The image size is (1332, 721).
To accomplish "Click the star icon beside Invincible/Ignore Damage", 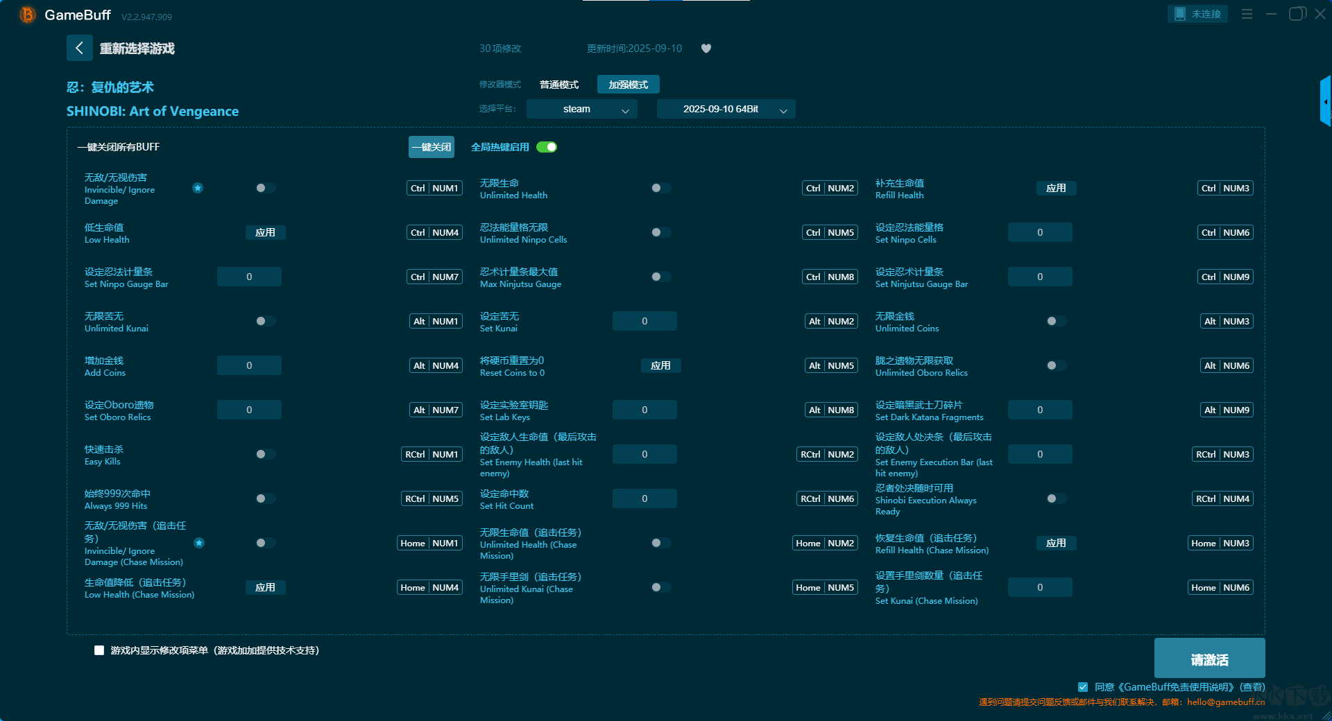I will tap(198, 188).
